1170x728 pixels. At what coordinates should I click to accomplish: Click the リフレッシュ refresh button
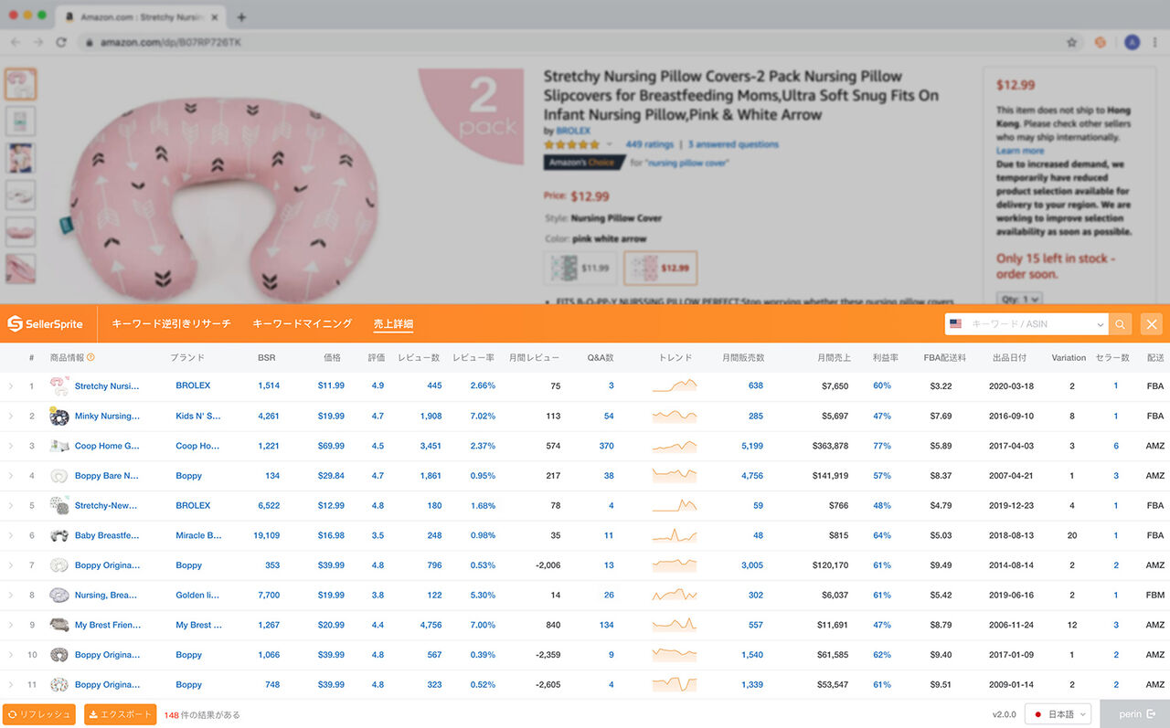pos(39,714)
